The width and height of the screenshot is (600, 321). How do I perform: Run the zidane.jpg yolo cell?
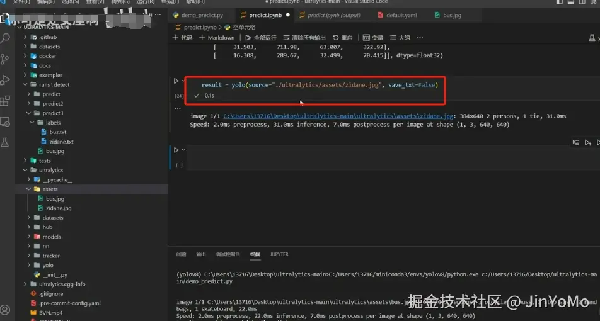tap(176, 81)
